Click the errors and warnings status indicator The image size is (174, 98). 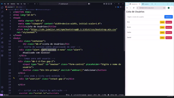[x=6, y=95]
